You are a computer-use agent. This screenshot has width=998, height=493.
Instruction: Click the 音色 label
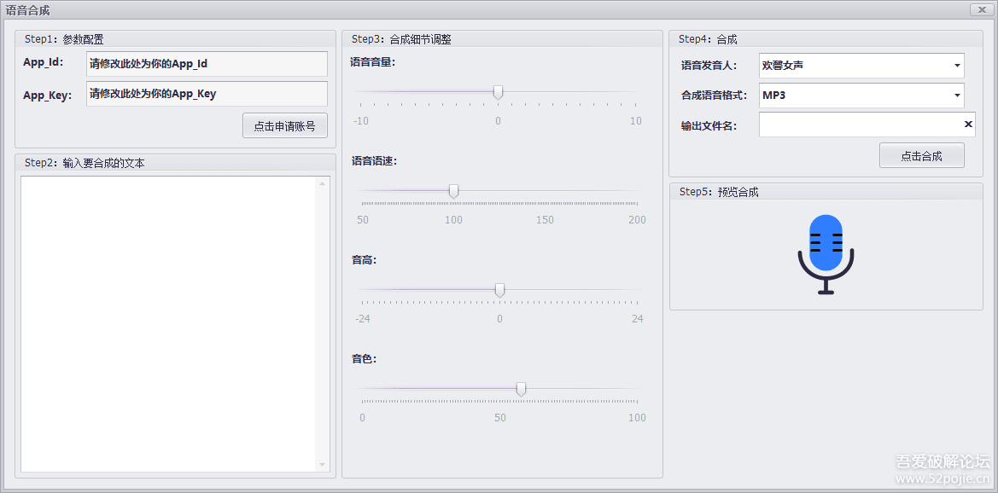pyautogui.click(x=364, y=359)
